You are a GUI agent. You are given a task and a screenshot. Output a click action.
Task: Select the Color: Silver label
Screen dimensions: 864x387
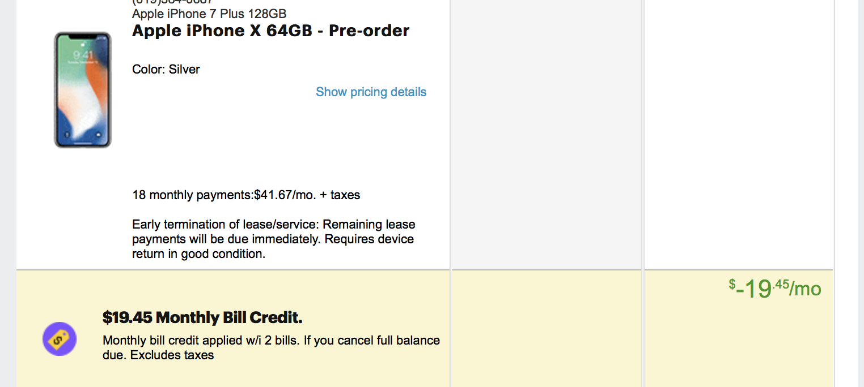(166, 70)
